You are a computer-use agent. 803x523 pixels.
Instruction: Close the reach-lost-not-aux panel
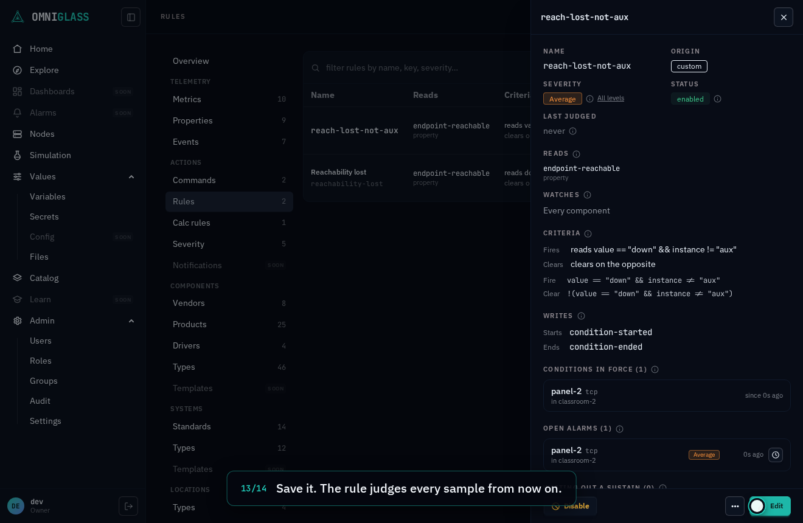pyautogui.click(x=784, y=17)
